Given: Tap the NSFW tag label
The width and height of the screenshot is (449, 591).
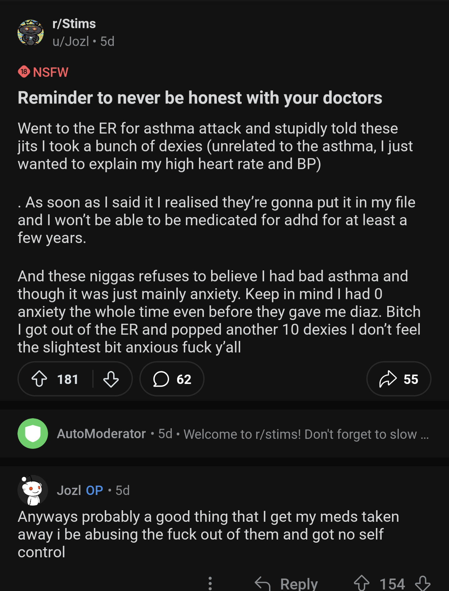Looking at the screenshot, I should pyautogui.click(x=51, y=72).
